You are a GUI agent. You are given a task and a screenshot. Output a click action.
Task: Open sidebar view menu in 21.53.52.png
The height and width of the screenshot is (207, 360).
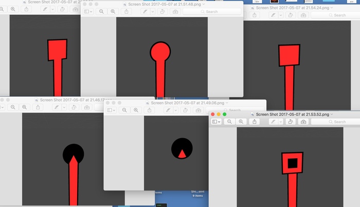tap(217, 122)
